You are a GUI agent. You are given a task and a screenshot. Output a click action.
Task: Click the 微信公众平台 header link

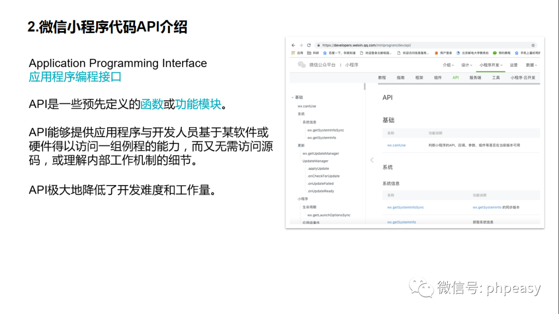(x=322, y=65)
